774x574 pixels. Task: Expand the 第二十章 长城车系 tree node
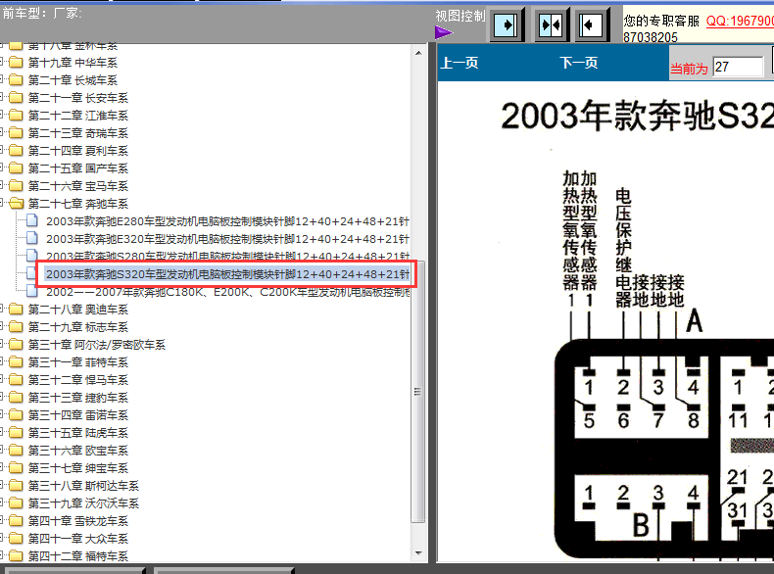pyautogui.click(x=2, y=80)
